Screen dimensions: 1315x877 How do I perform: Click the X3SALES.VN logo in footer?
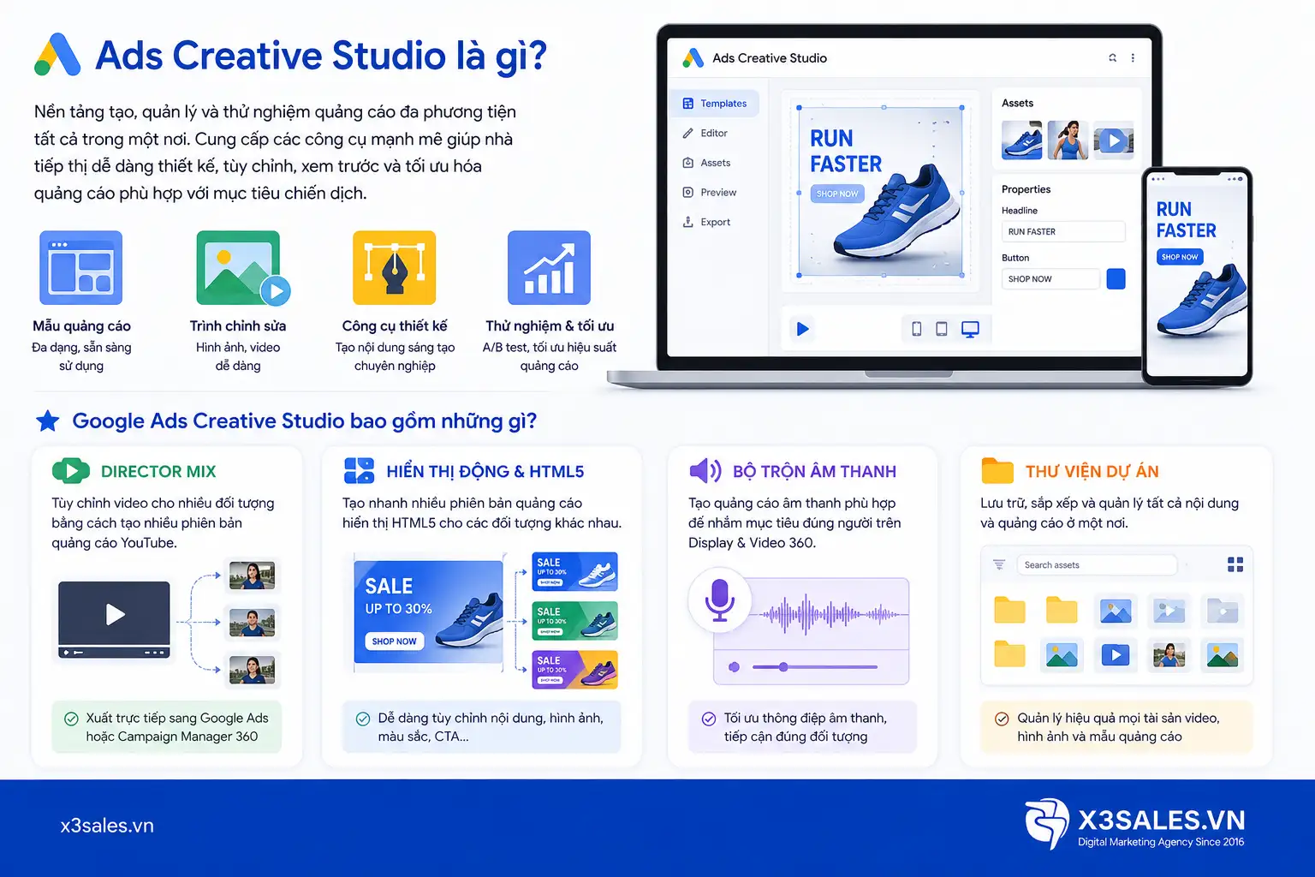1134,823
